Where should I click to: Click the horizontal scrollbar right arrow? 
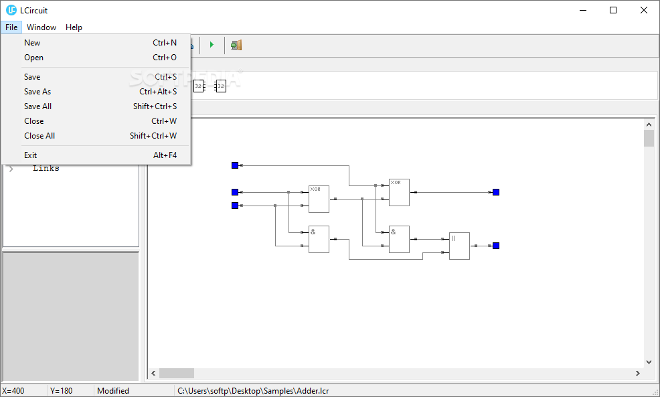(x=638, y=373)
